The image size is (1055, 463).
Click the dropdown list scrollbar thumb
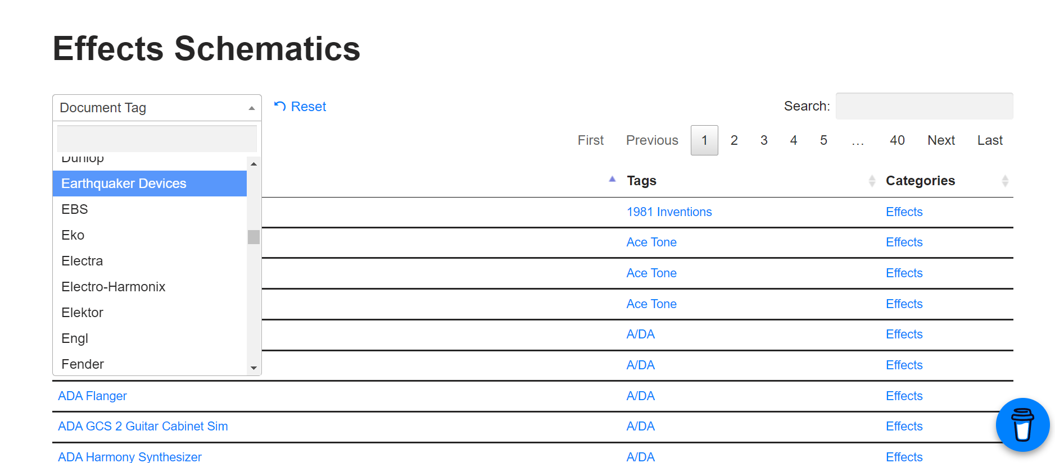click(254, 237)
